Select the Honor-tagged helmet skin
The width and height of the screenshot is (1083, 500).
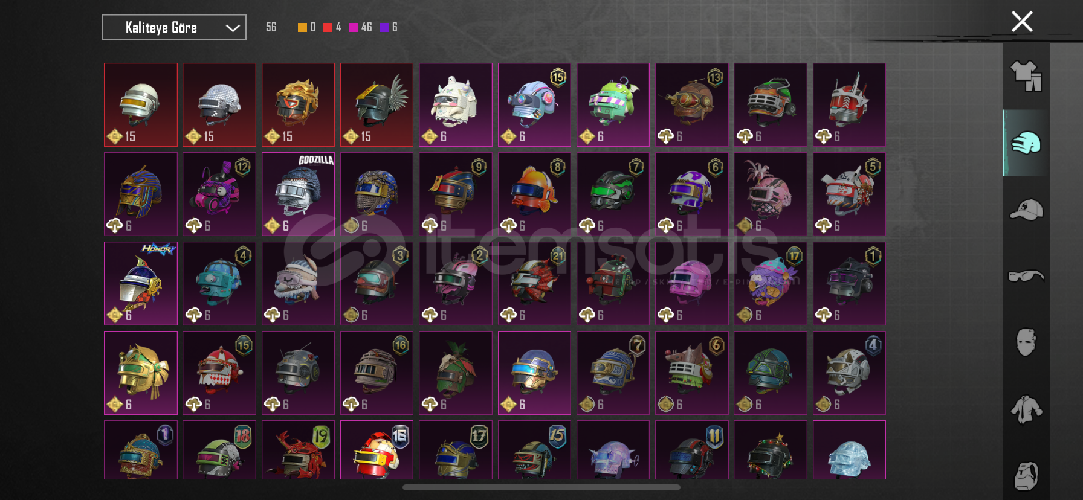coord(141,283)
